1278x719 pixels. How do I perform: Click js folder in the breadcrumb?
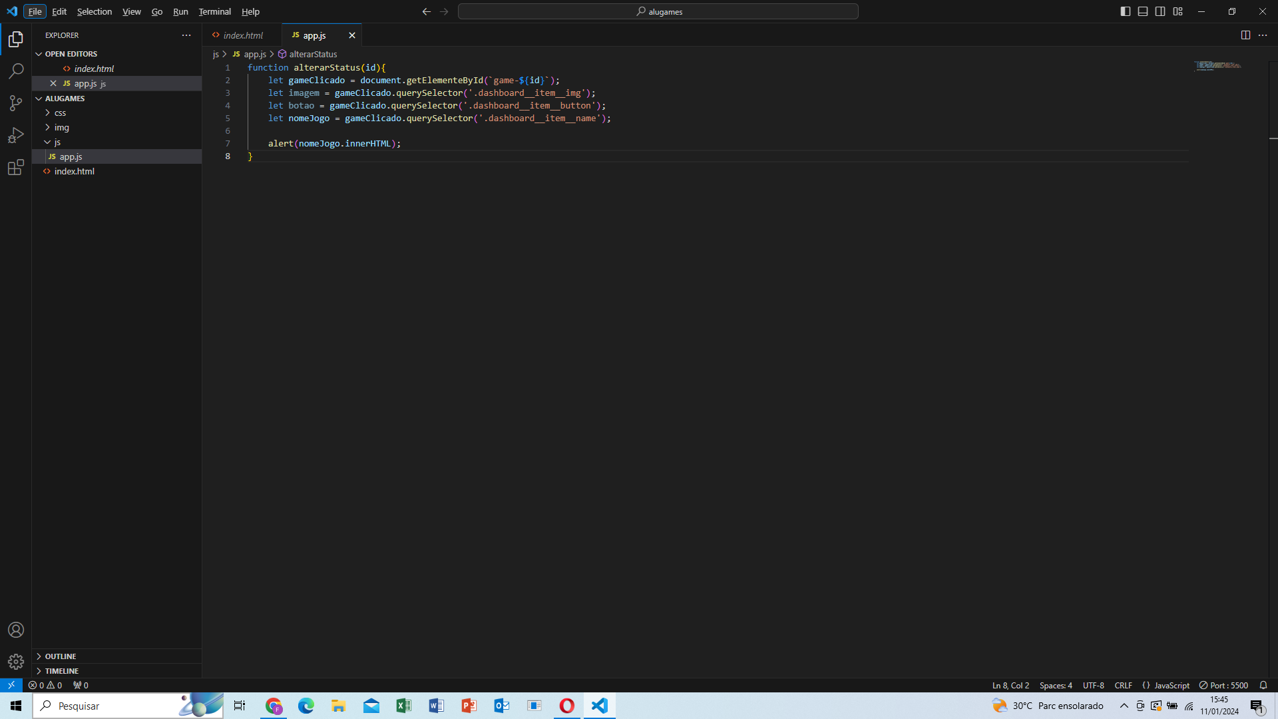[216, 54]
